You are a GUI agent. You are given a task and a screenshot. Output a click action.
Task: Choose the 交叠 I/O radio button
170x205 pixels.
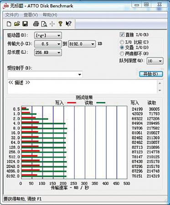(122, 47)
